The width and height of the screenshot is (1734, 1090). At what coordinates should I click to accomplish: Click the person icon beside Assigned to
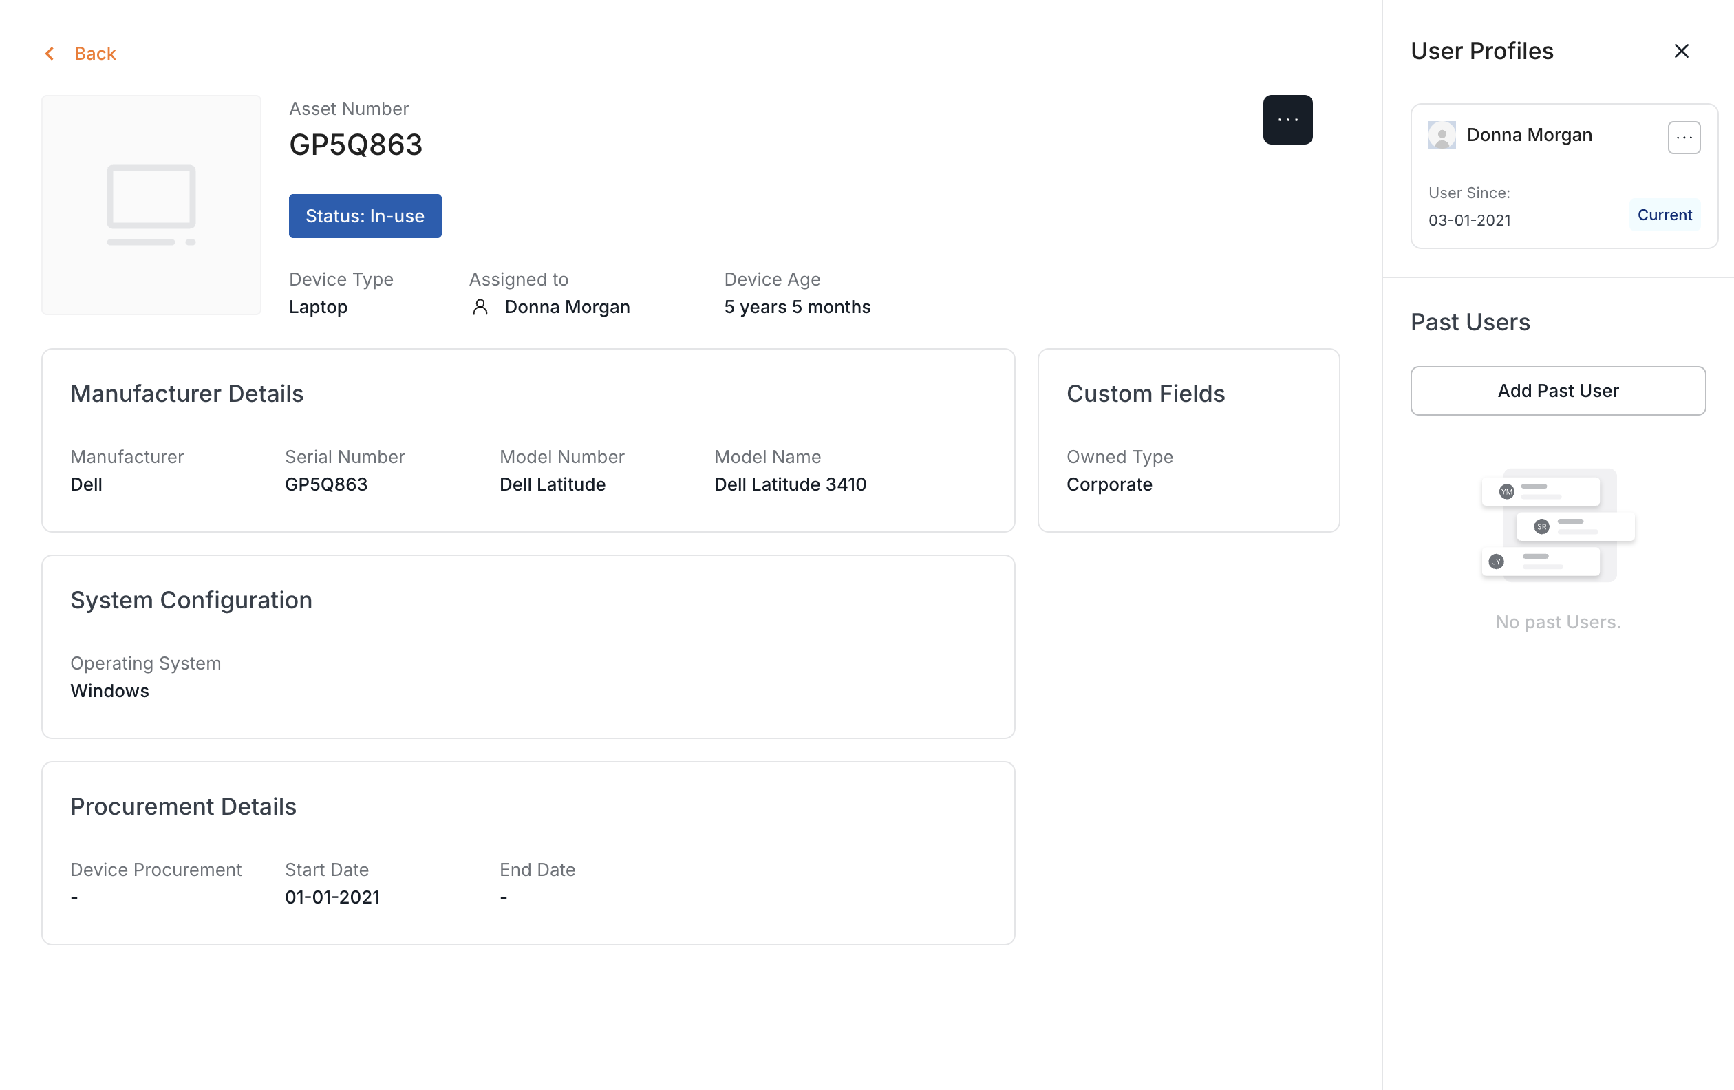[480, 308]
